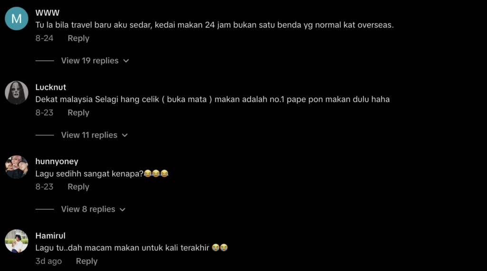Reply to Hamirul's comment
Viewport: 487px width, 271px height.
point(87,261)
